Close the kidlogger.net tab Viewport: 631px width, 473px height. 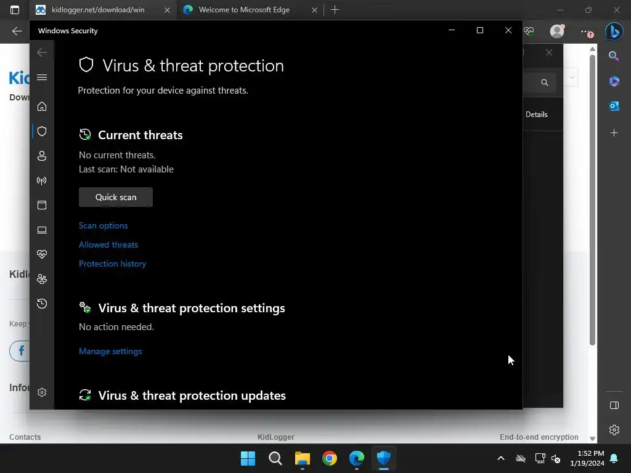click(167, 10)
